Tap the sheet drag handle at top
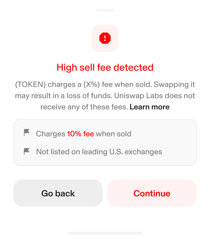210x239 pixels. 105,10
